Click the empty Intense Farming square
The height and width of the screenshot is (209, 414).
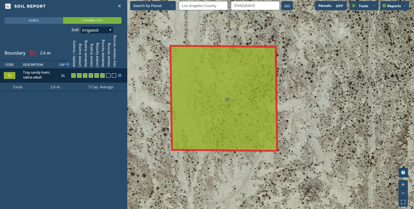(108, 76)
